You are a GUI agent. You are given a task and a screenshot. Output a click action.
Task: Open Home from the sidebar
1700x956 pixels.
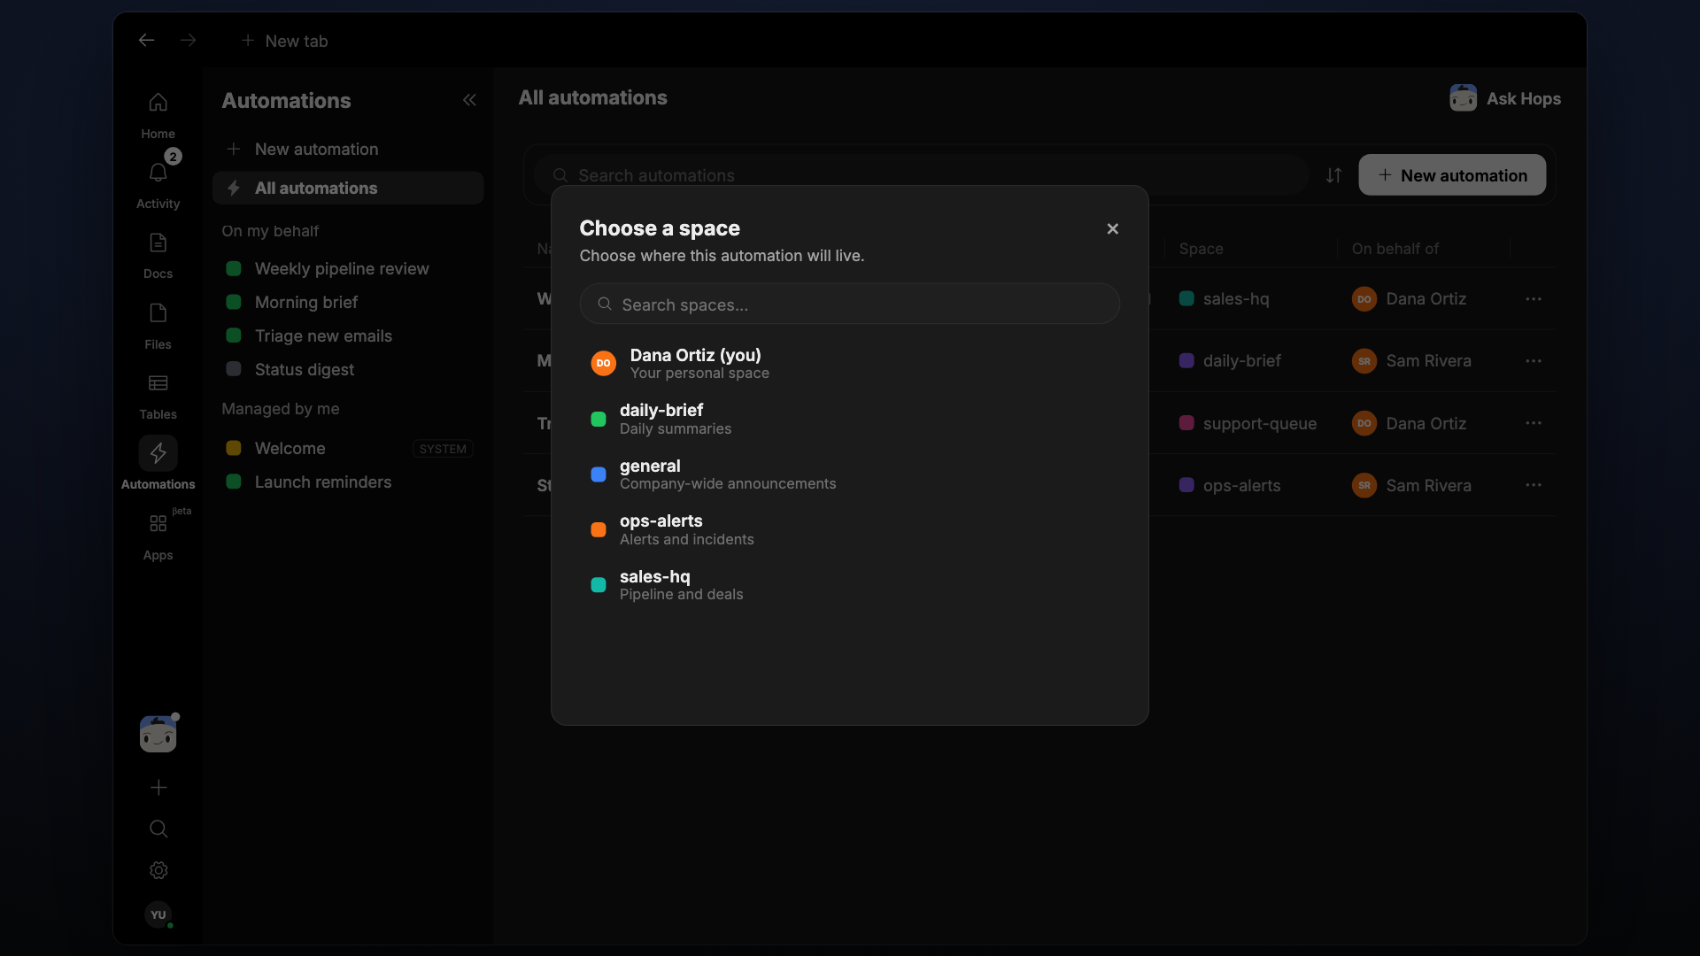(158, 115)
